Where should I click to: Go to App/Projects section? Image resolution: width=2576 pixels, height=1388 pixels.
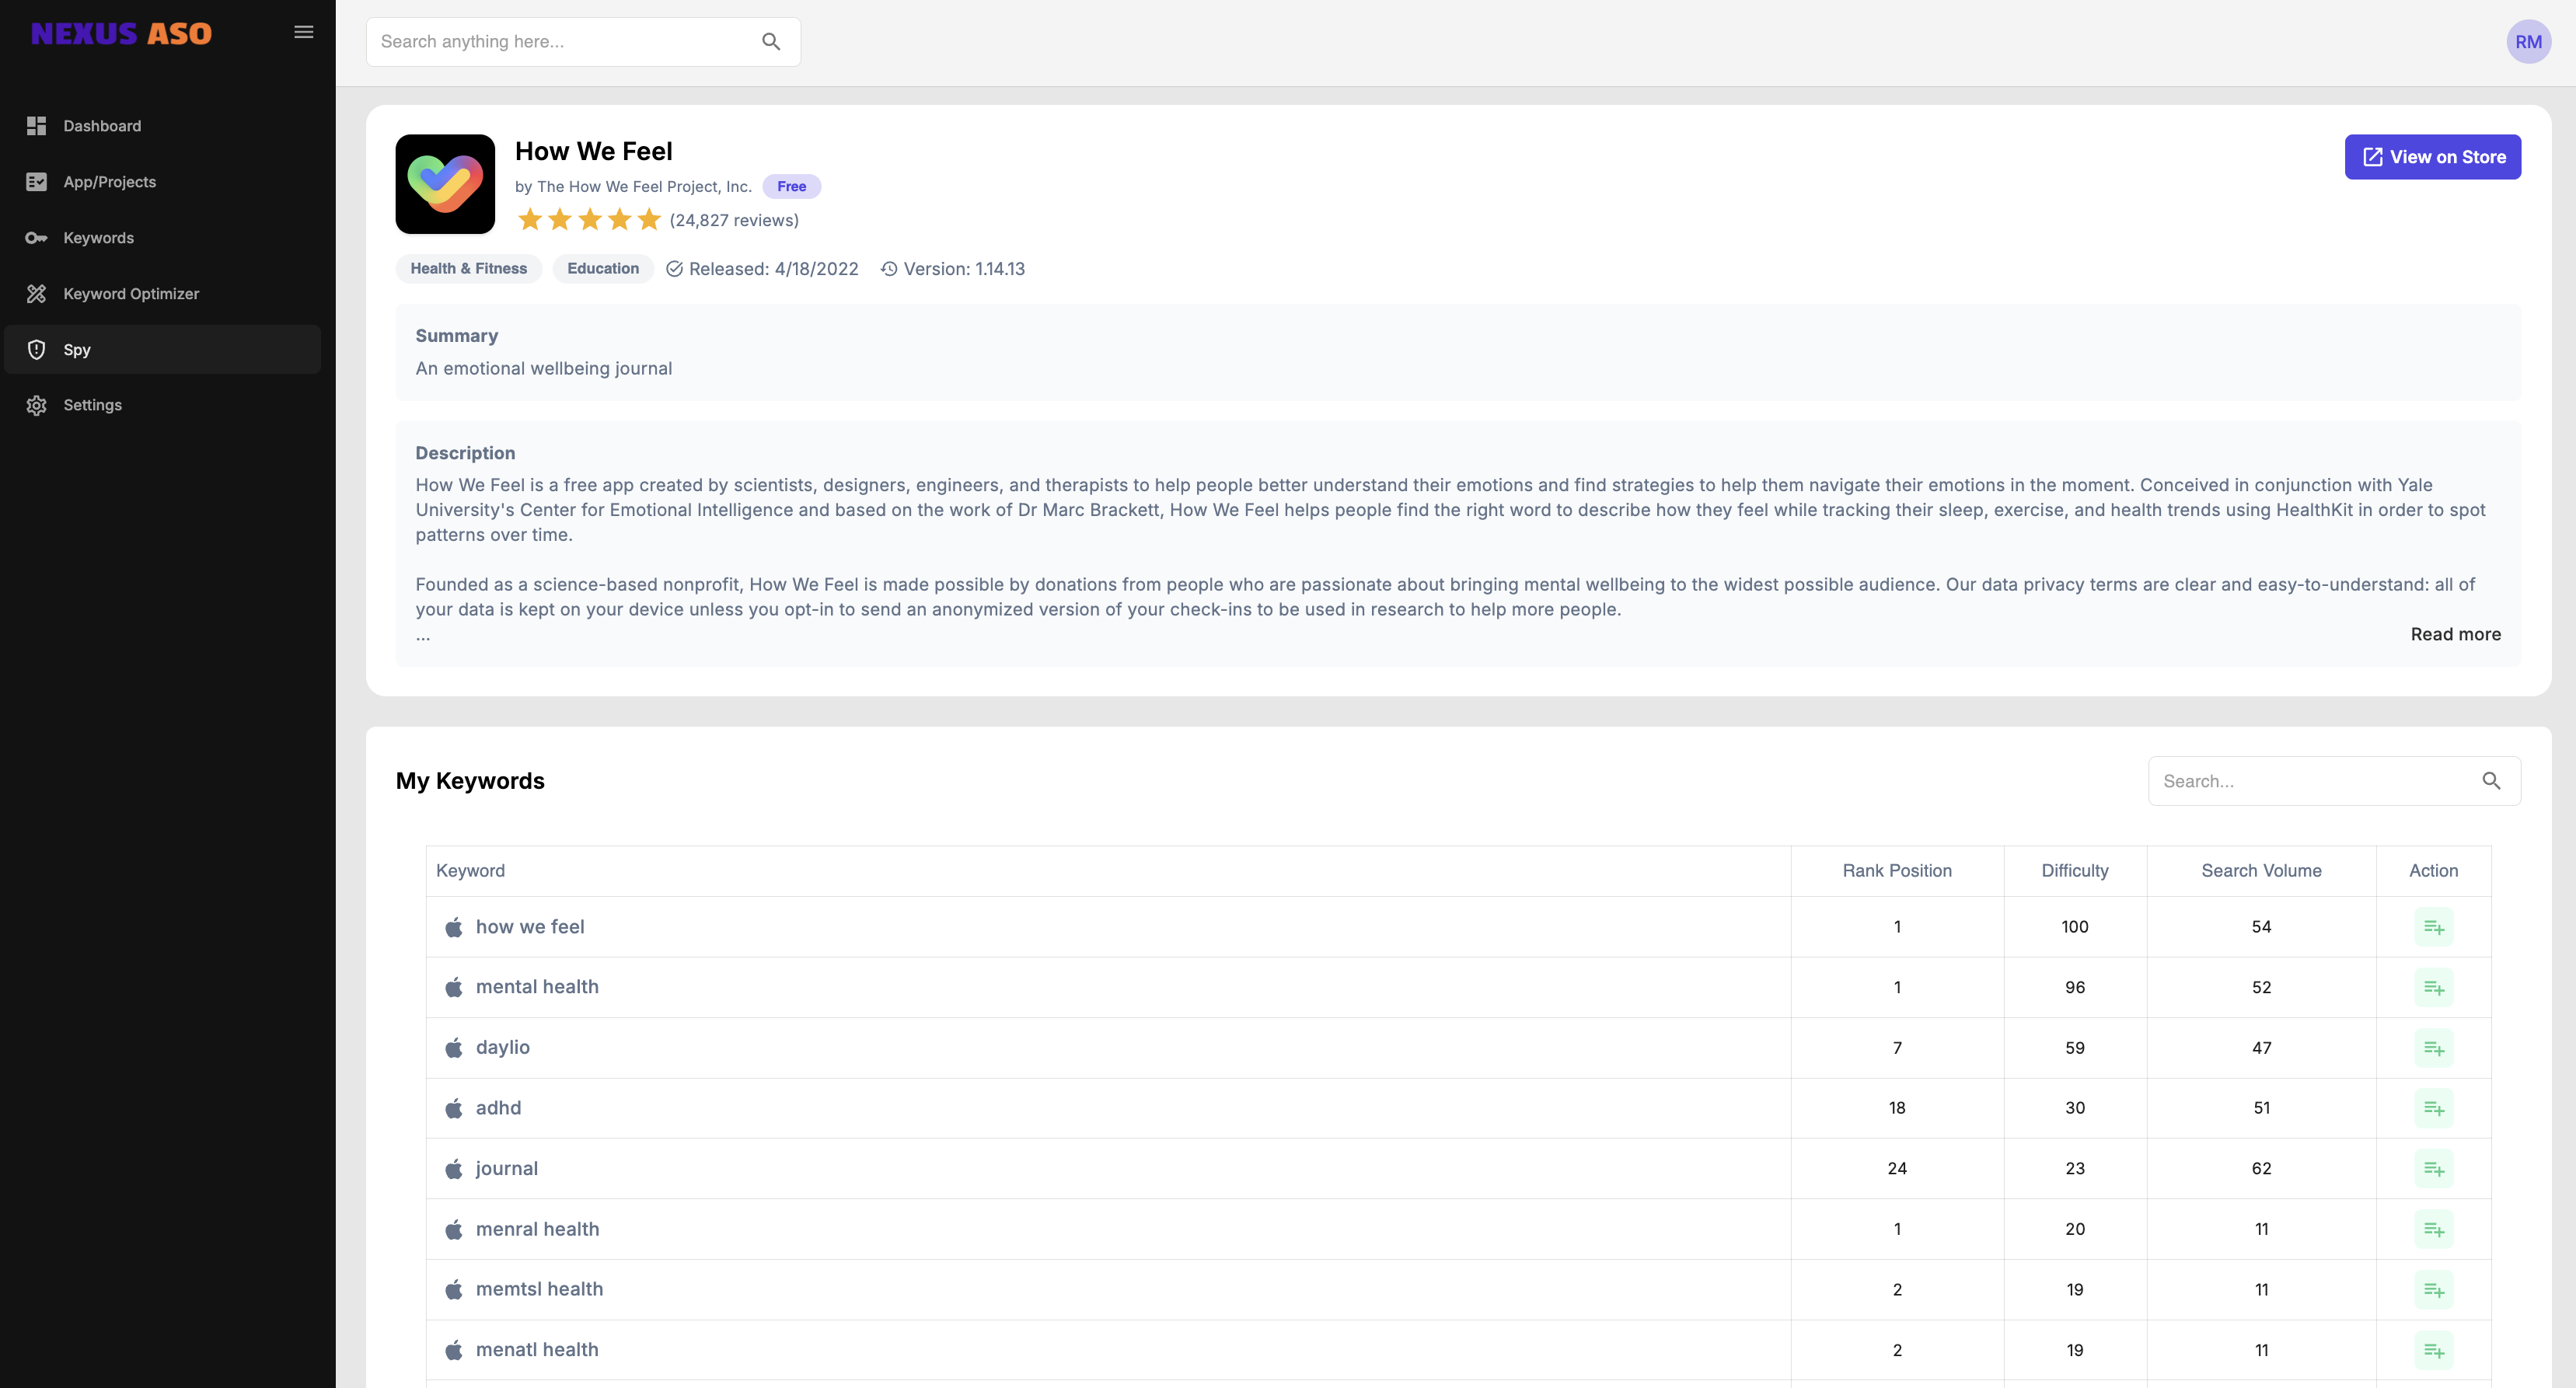point(109,182)
